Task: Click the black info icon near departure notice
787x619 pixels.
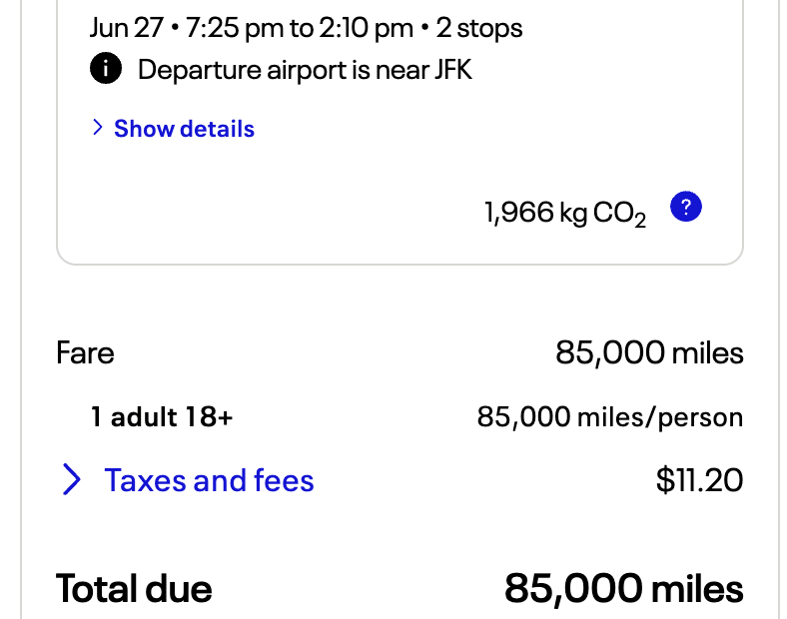Action: (106, 68)
